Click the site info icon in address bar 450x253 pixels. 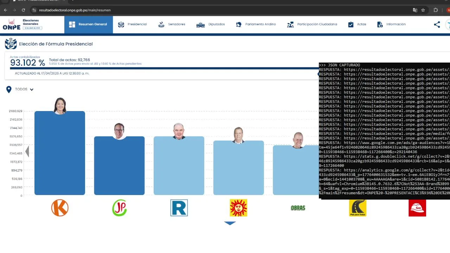[34, 10]
